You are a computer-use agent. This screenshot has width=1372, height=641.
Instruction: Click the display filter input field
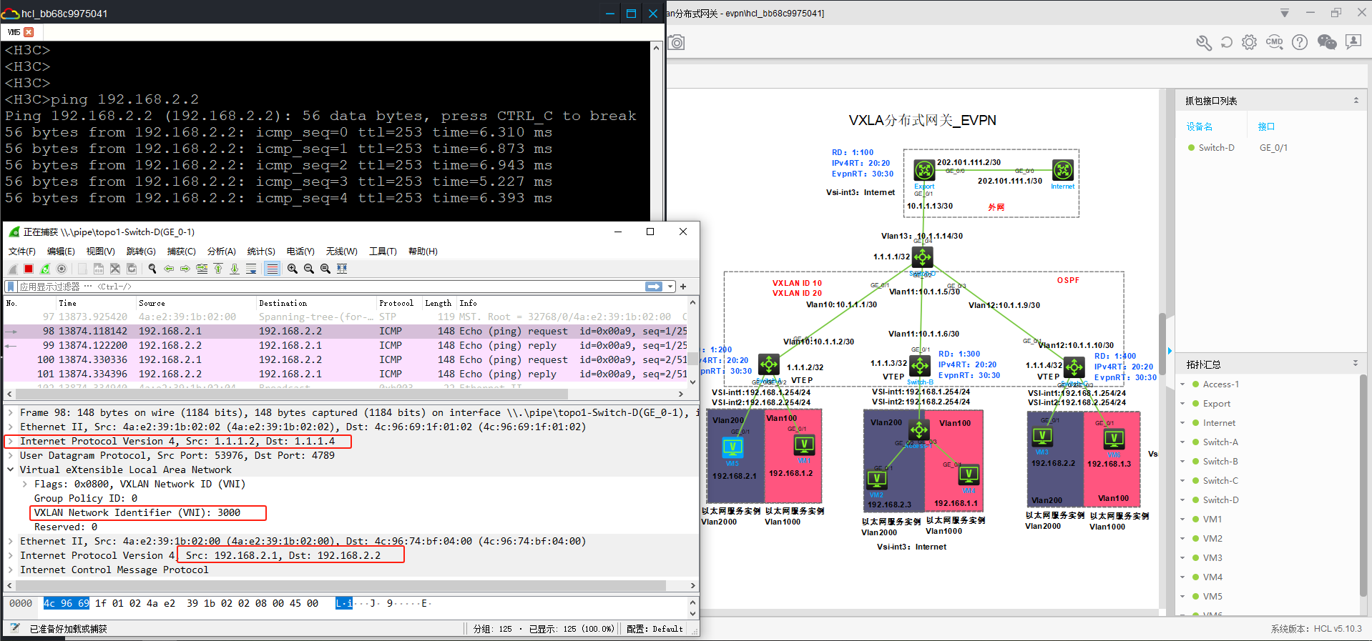pos(329,287)
